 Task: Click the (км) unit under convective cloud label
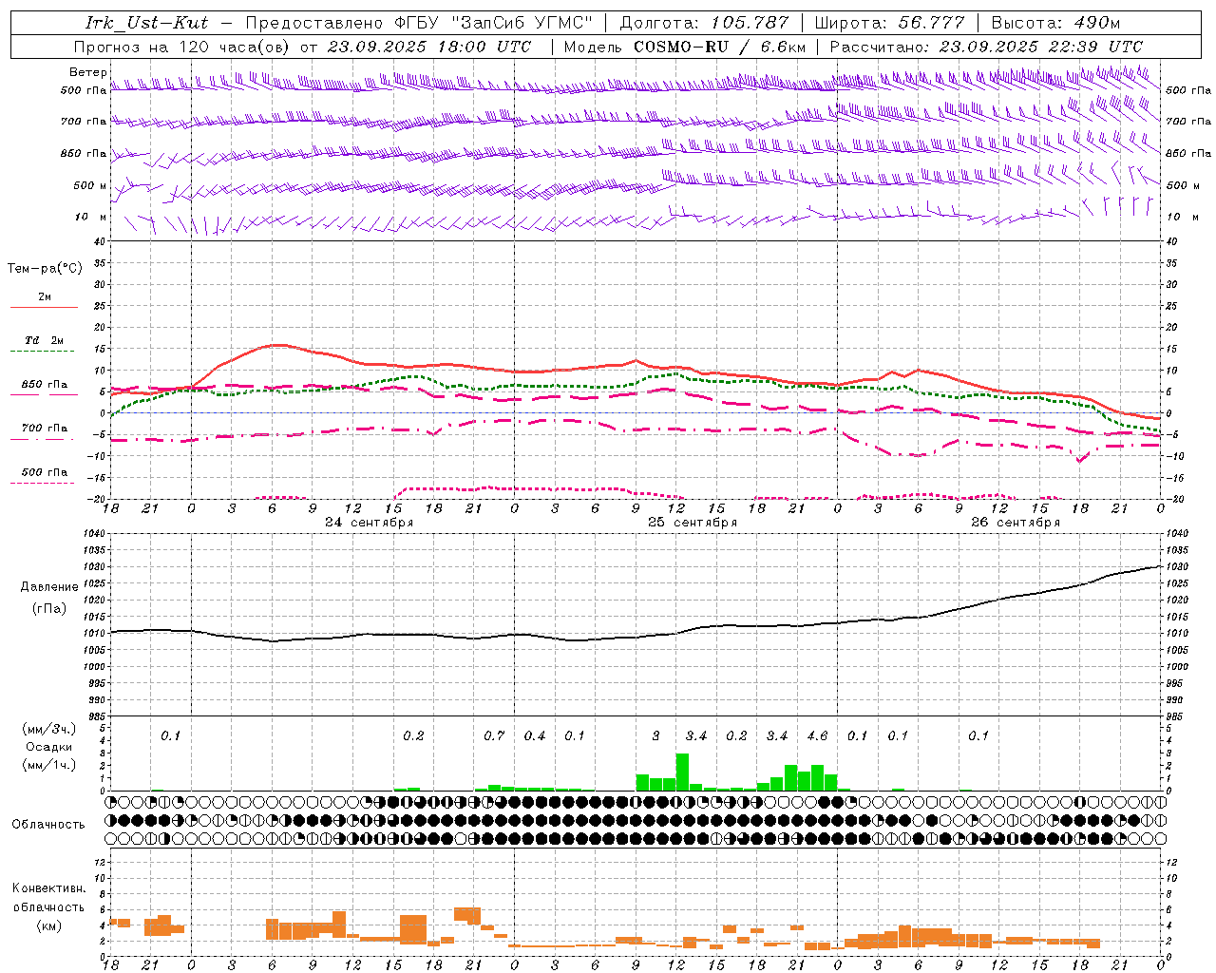48,925
